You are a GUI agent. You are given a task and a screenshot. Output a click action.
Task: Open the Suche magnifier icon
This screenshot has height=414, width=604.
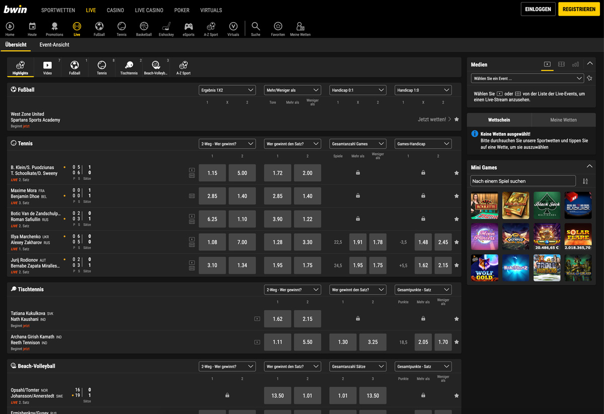[x=256, y=29]
